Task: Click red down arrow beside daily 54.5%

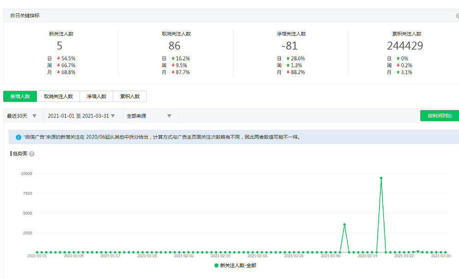Action: click(x=58, y=58)
